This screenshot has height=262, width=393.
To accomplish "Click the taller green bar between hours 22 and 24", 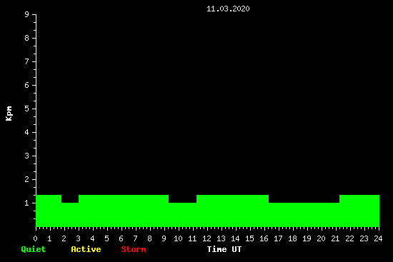I will pyautogui.click(x=359, y=211).
